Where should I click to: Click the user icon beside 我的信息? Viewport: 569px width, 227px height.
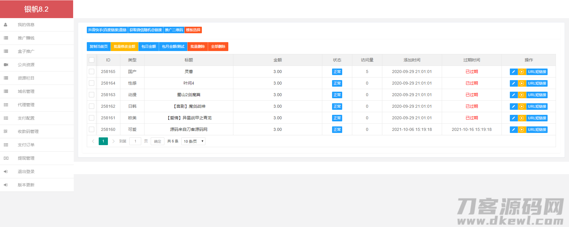coord(6,25)
